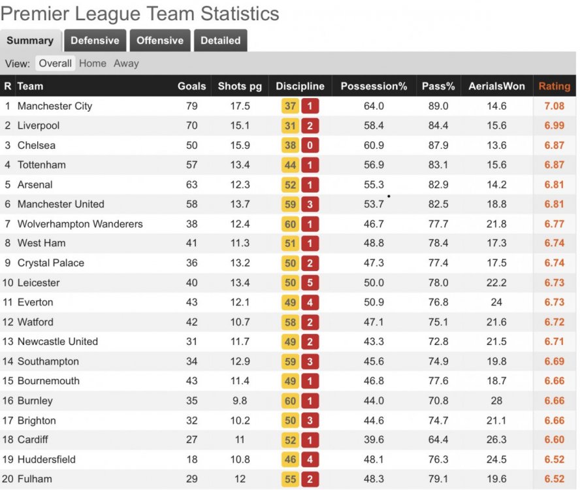
Task: Click Manchester City's yellow card count 37
Action: pos(291,106)
